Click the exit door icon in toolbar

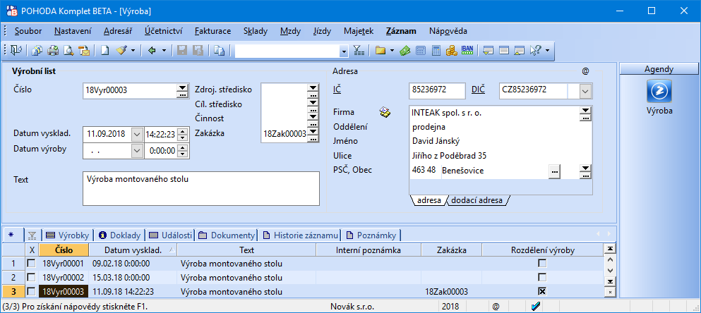16,51
